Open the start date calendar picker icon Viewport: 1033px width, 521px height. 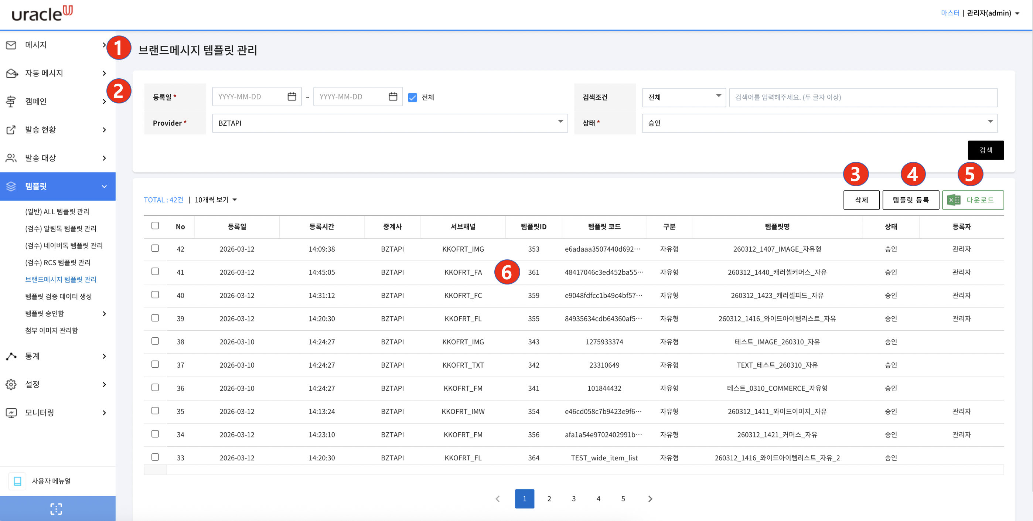(x=292, y=97)
